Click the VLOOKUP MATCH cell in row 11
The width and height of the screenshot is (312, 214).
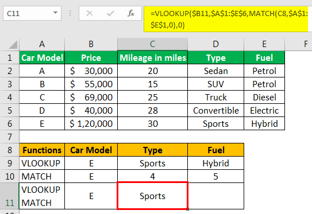point(42,196)
